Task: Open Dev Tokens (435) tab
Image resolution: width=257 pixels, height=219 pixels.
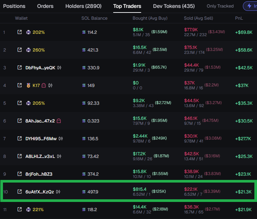Action: [174, 6]
